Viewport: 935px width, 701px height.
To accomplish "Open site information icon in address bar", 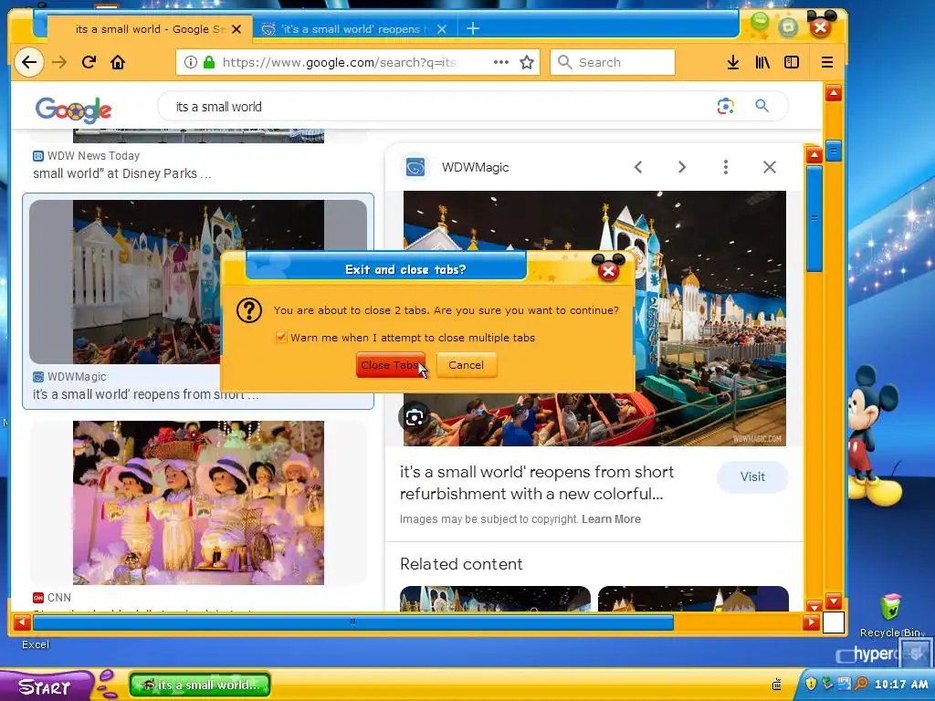I will coord(190,62).
